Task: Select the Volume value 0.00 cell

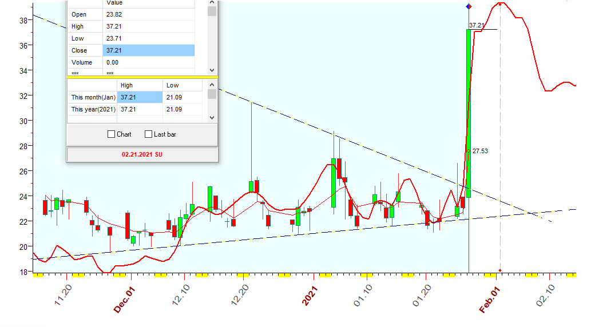Action: point(149,62)
